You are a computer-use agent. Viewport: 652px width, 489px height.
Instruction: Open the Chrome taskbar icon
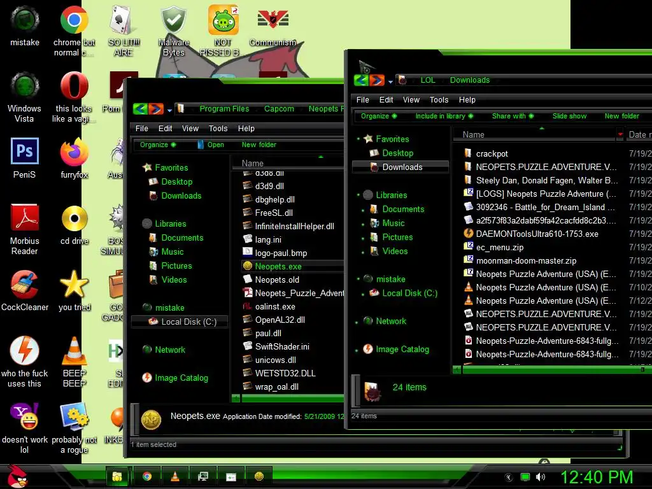(147, 476)
